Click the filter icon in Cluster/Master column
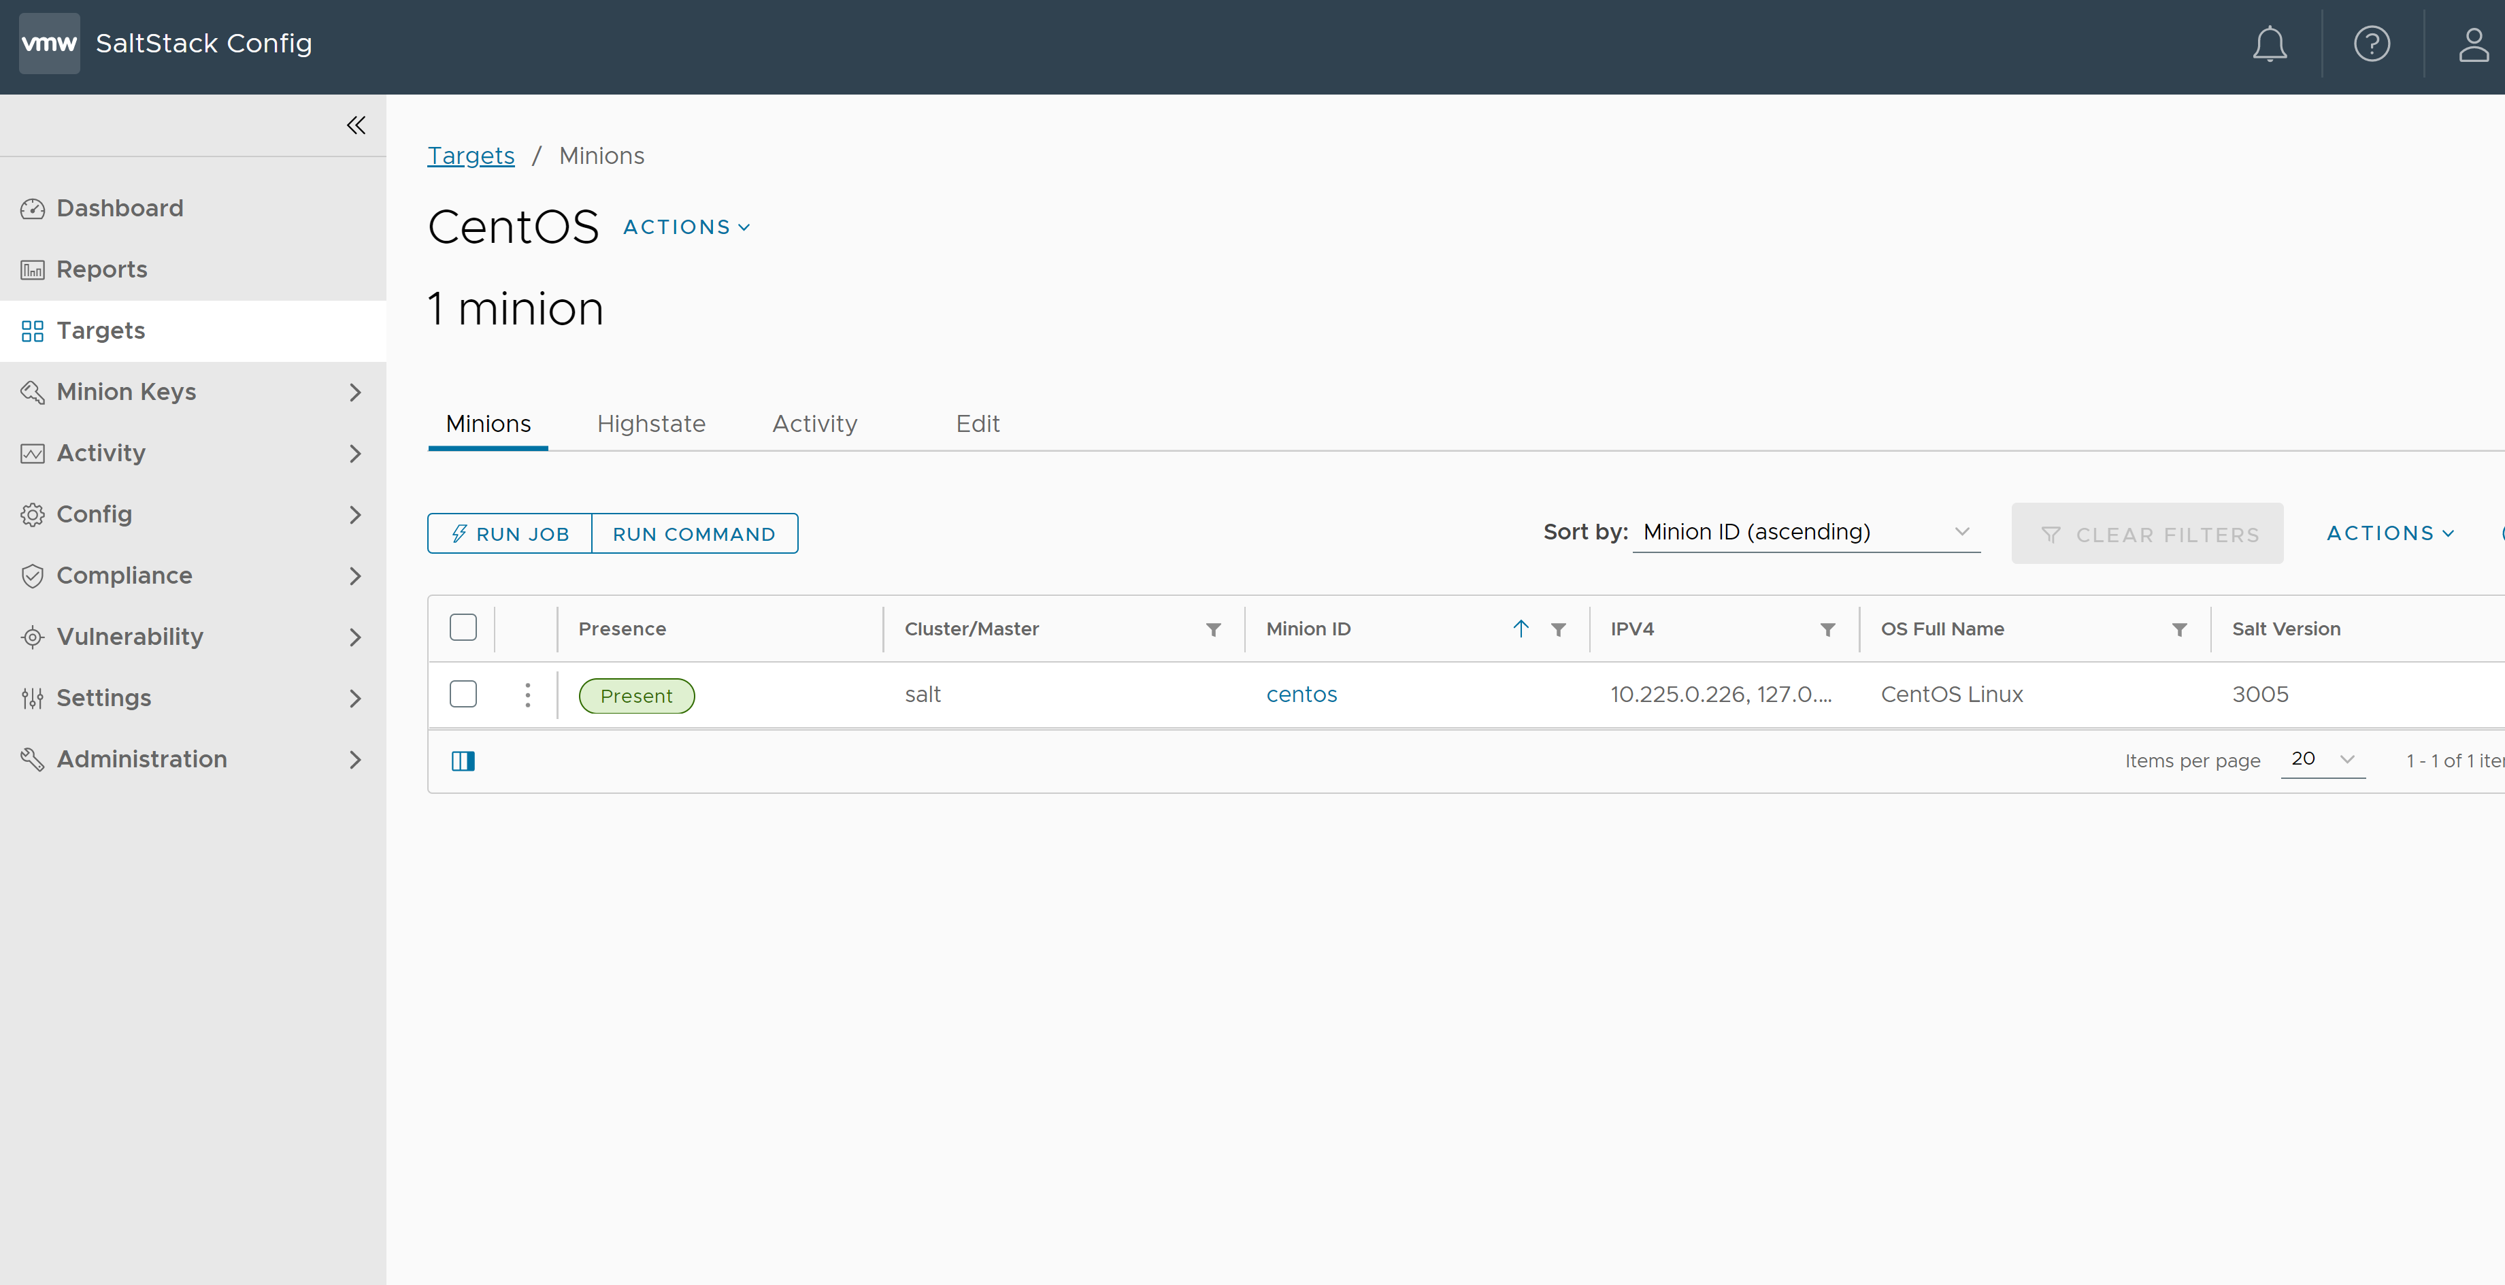2505x1285 pixels. pyautogui.click(x=1214, y=628)
